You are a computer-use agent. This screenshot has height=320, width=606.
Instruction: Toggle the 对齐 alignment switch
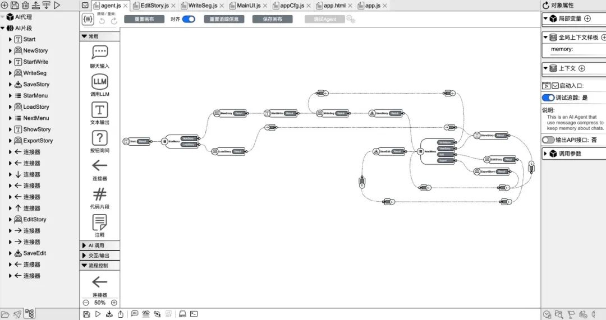pos(189,19)
